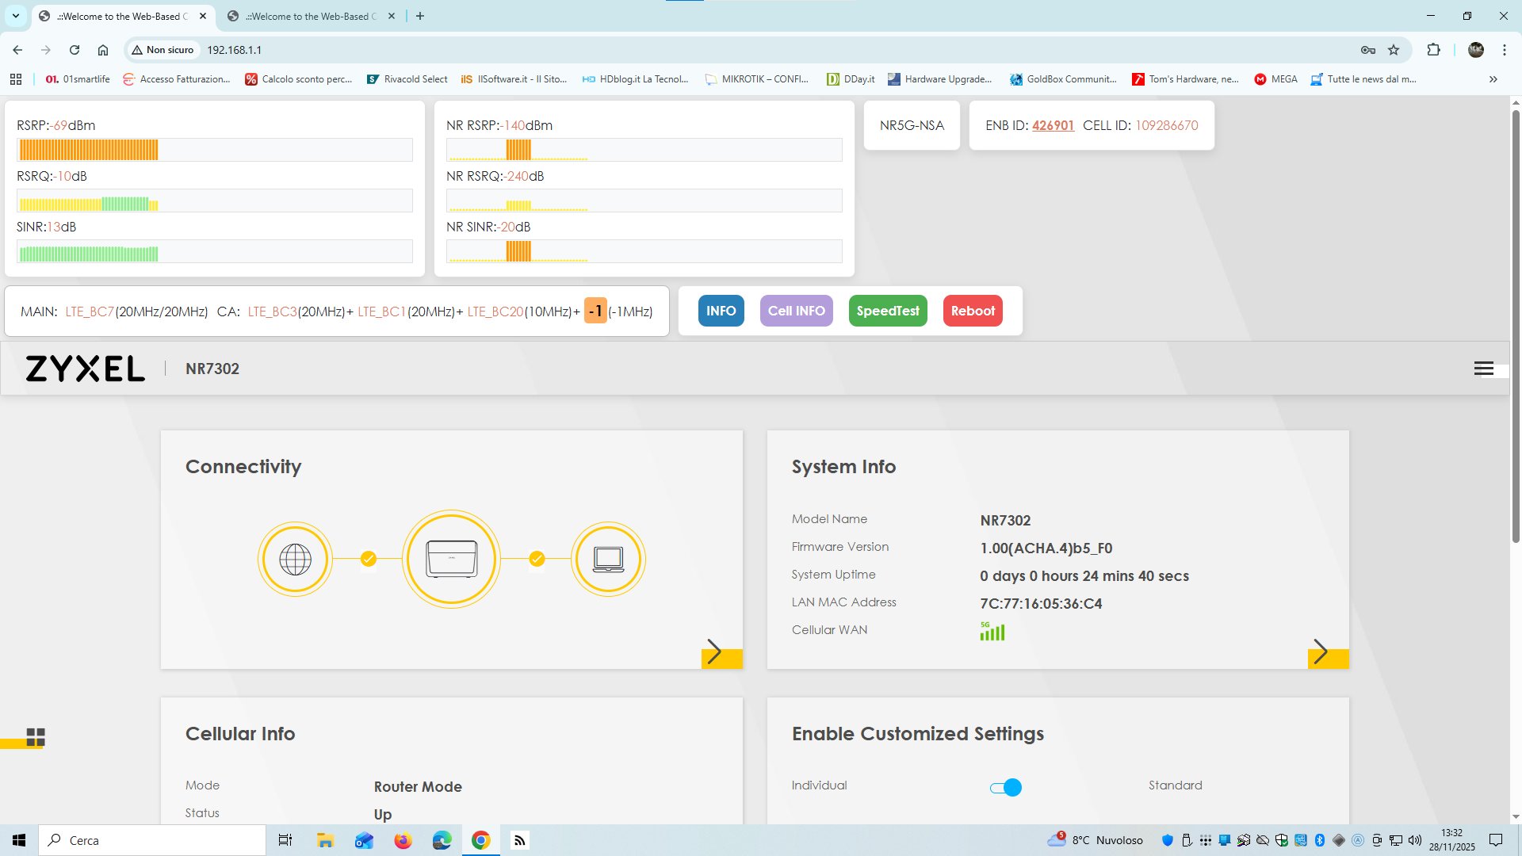Click the 5G signal bars icon
The image size is (1522, 856).
(x=992, y=631)
